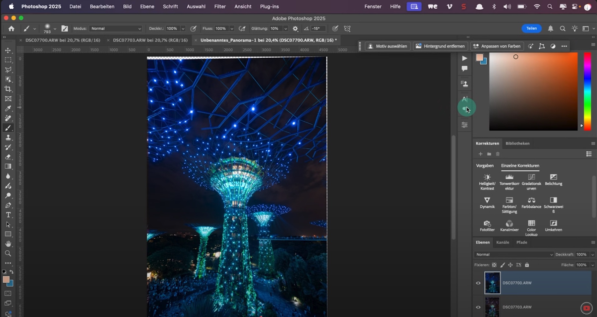The image size is (597, 317).
Task: Select the Rectangular Marquee tool
Action: 8,60
